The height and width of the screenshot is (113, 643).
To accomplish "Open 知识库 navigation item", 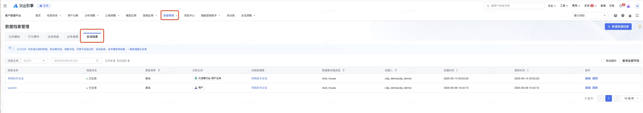I will (x=231, y=16).
